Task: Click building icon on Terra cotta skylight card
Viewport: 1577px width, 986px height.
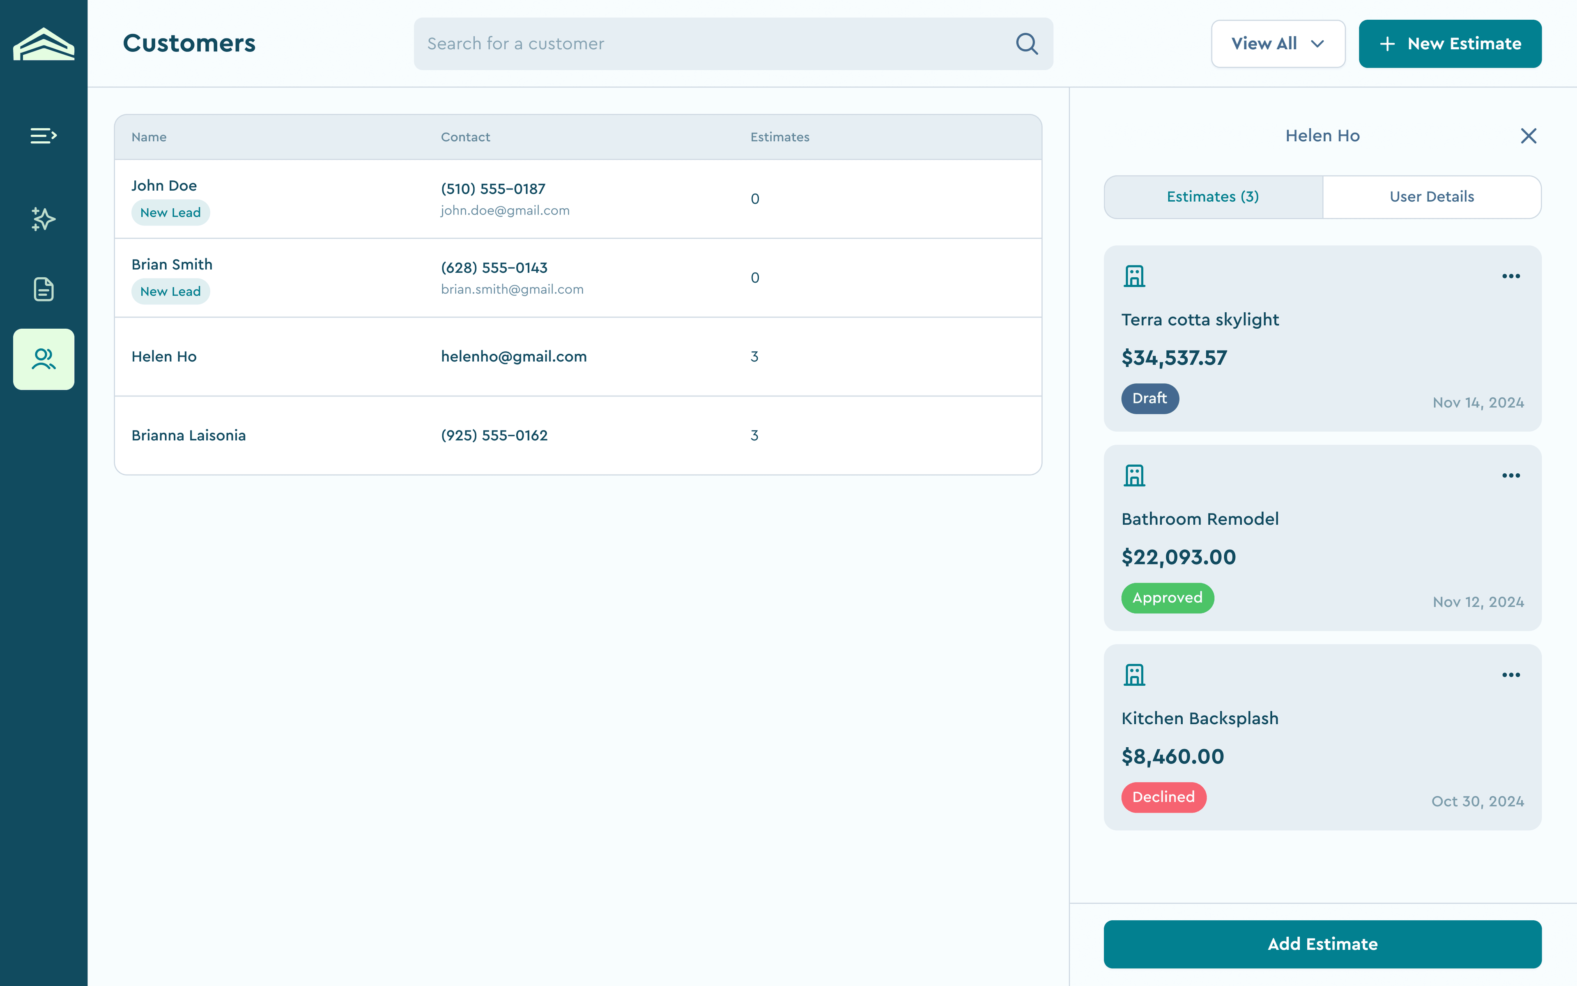Action: click(x=1135, y=276)
